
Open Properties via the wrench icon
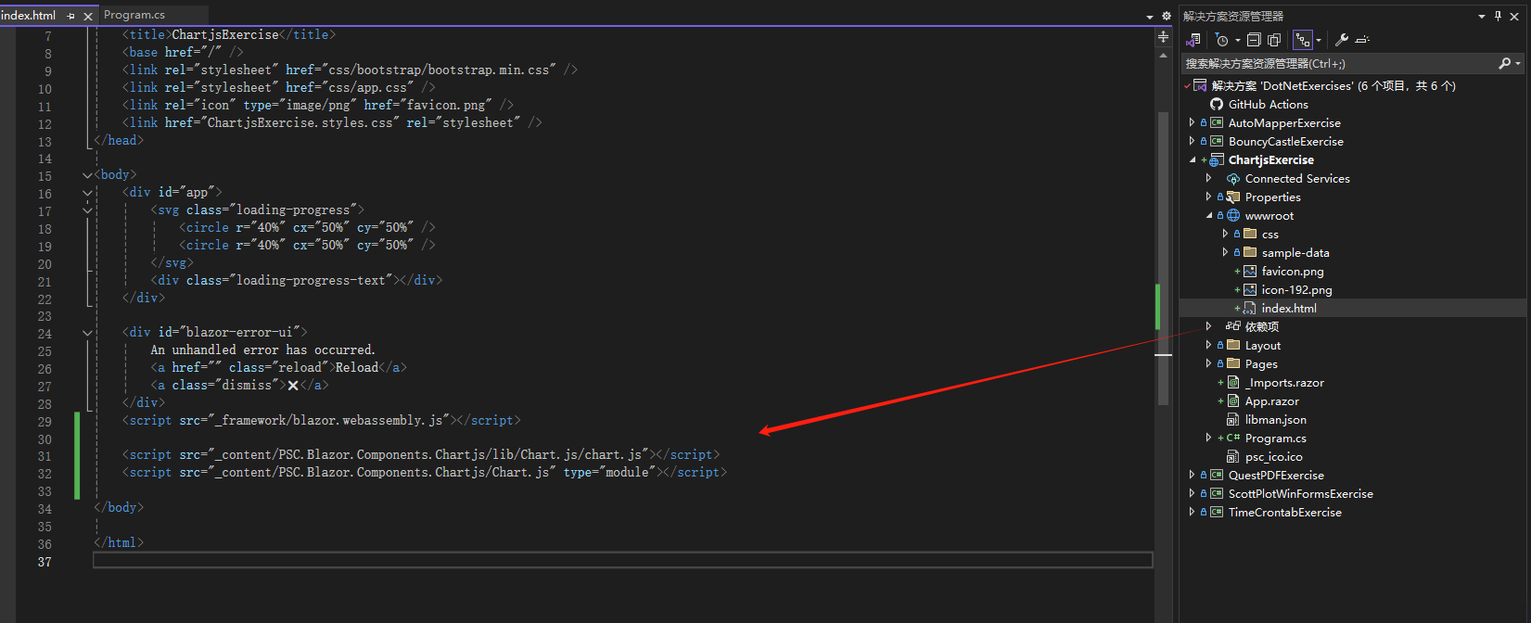pos(1341,40)
